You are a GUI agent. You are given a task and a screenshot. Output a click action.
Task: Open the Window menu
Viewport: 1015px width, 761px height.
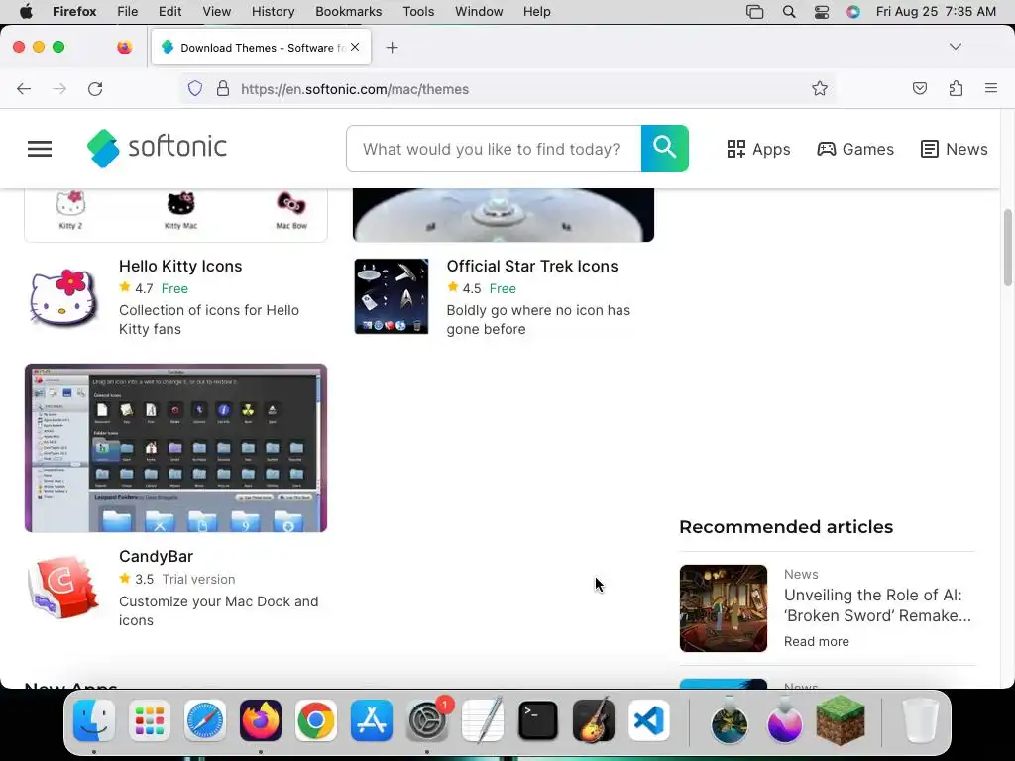(x=479, y=12)
